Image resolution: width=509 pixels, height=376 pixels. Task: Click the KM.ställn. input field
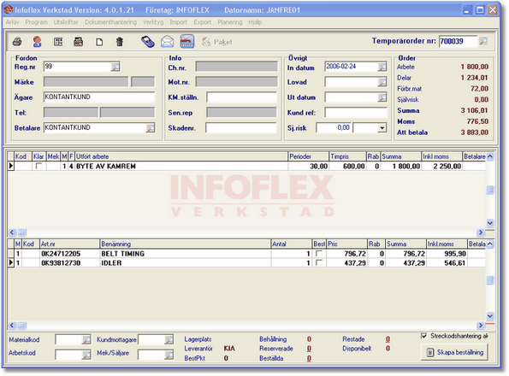click(x=241, y=97)
